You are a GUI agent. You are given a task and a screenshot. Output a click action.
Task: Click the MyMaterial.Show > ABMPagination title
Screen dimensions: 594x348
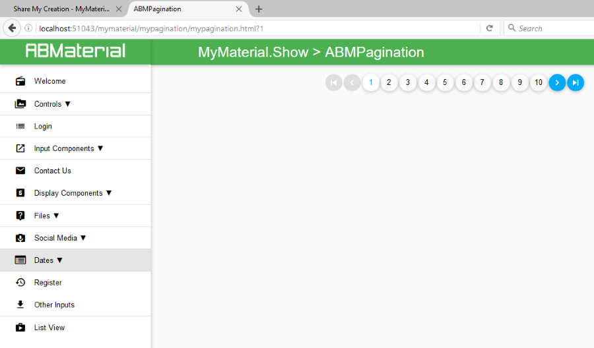(311, 52)
